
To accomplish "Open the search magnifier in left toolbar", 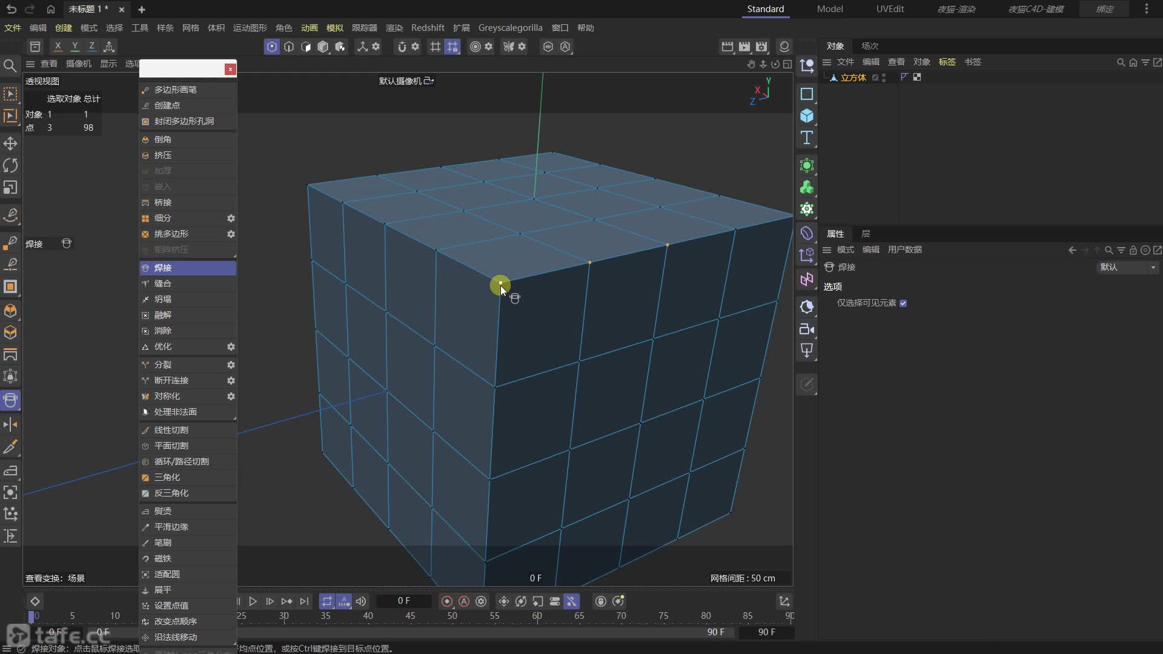I will [10, 65].
